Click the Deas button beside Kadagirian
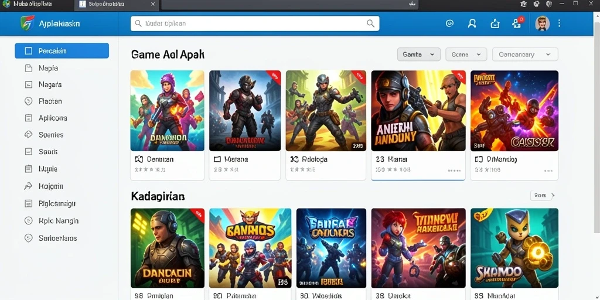Image resolution: width=600 pixels, height=300 pixels. [543, 195]
